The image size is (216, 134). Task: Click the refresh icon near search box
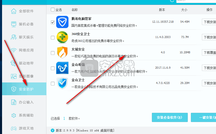(x=172, y=1)
